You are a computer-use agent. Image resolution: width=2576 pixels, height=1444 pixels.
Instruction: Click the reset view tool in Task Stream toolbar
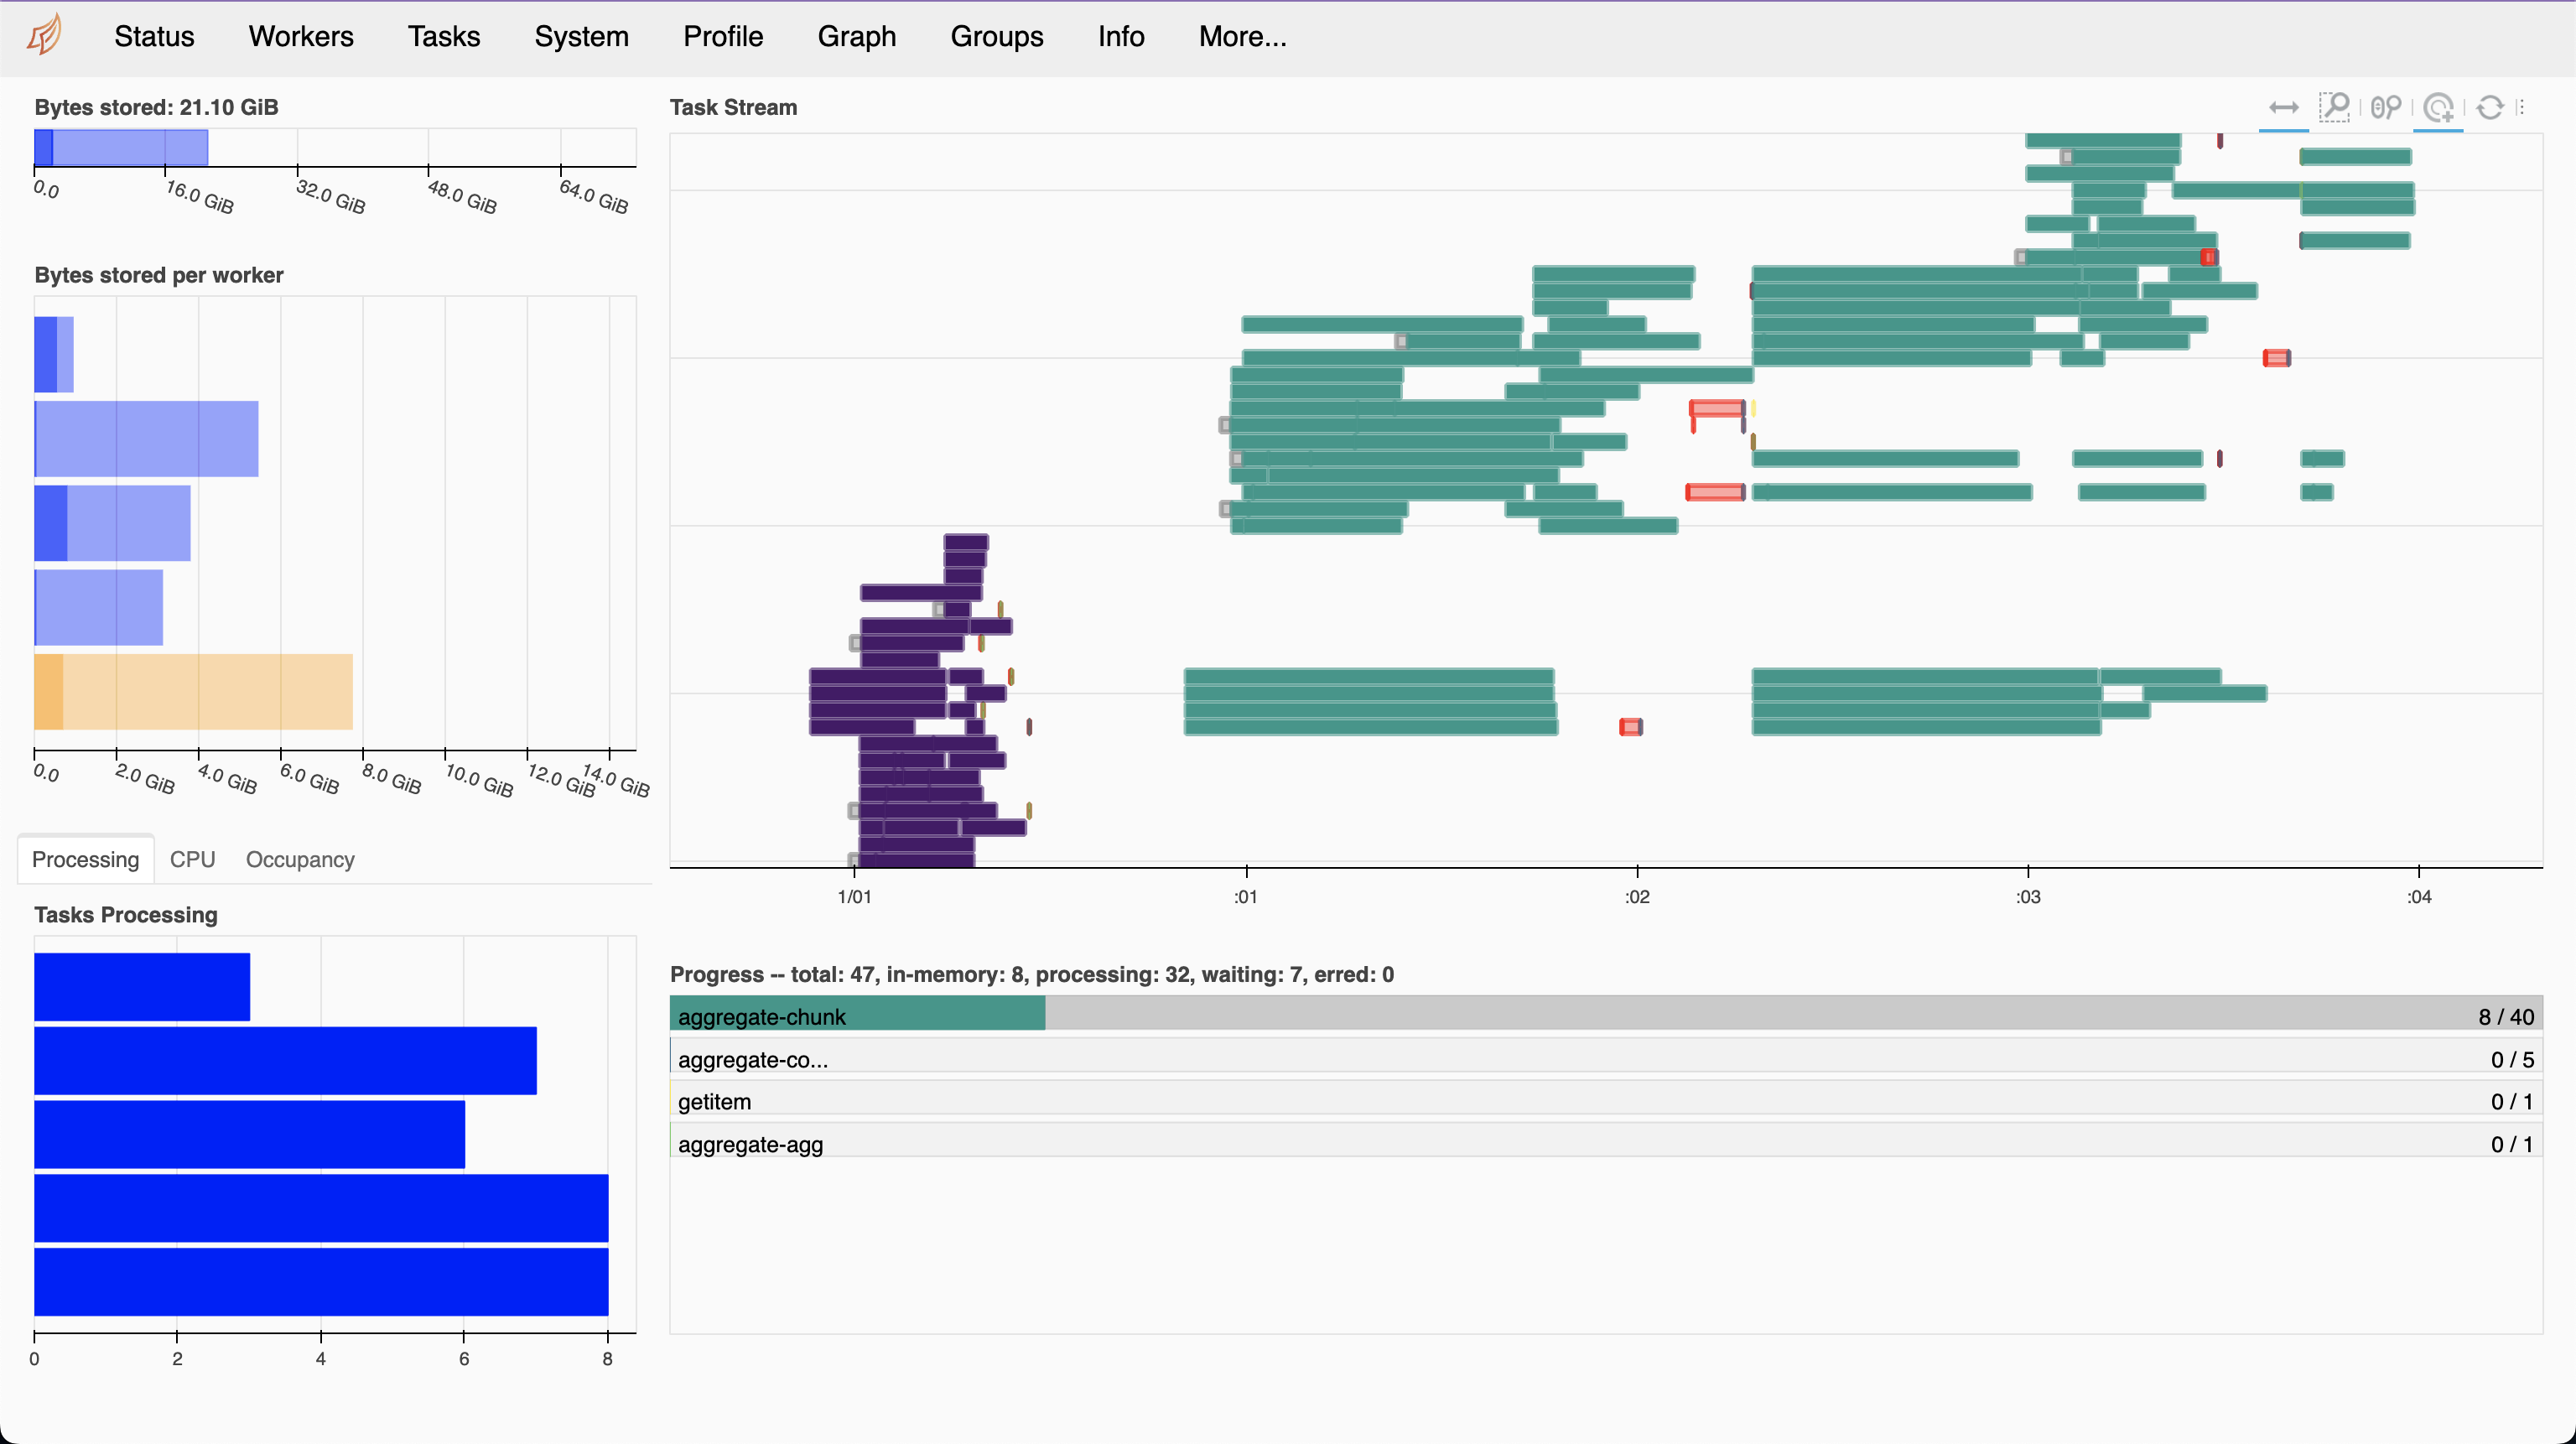point(2490,107)
